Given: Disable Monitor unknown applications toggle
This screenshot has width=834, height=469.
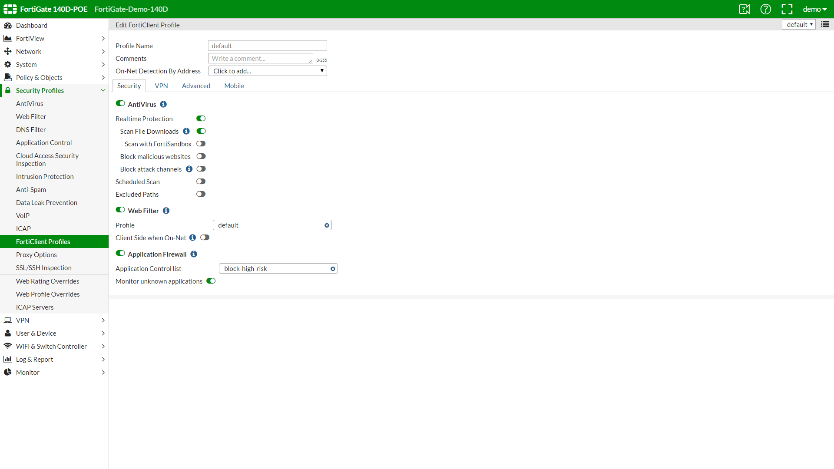Looking at the screenshot, I should (x=211, y=281).
